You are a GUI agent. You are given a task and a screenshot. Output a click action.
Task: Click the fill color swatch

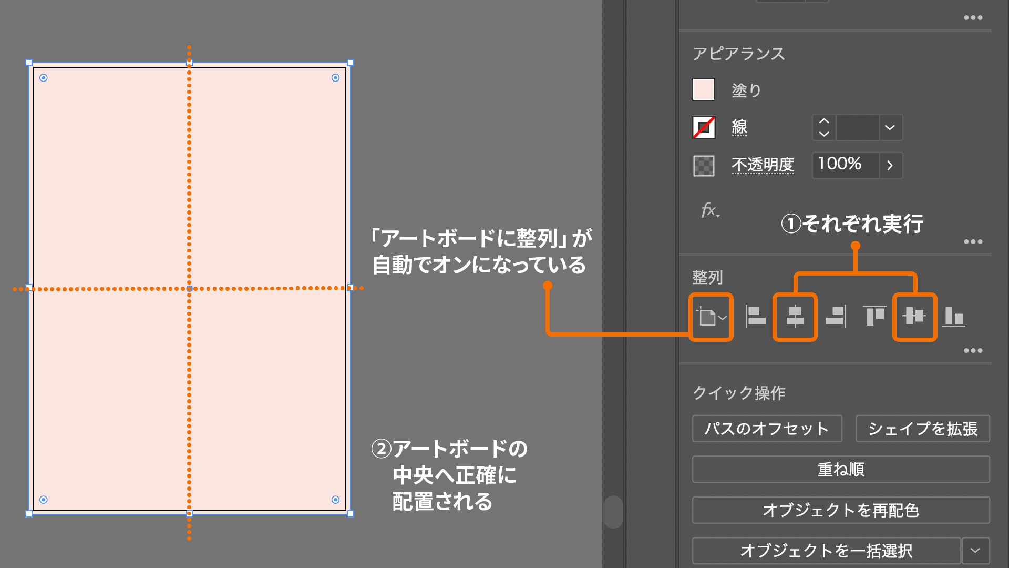coord(704,89)
